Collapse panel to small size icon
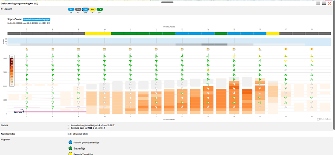335x155 pixels. (x=318, y=3)
